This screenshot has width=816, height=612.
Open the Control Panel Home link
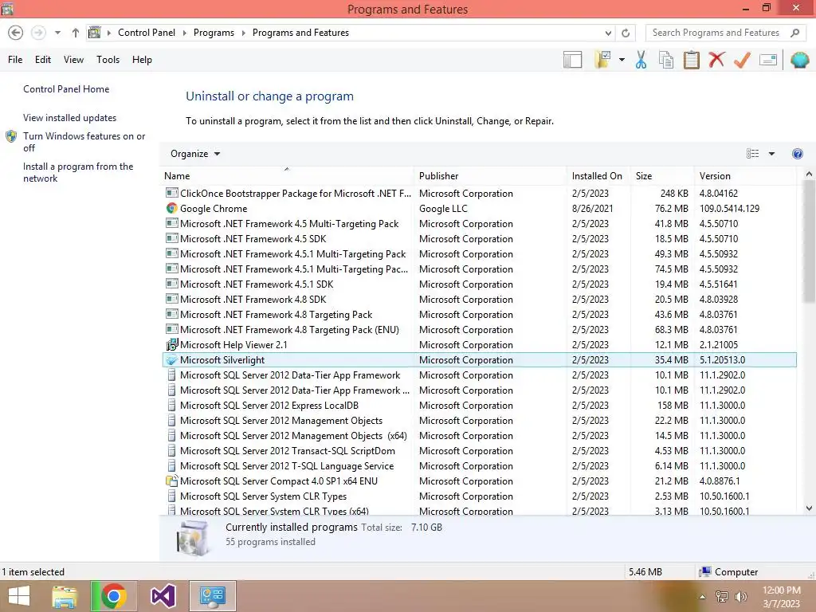66,89
